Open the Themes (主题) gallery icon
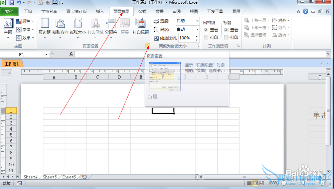 coord(8,23)
